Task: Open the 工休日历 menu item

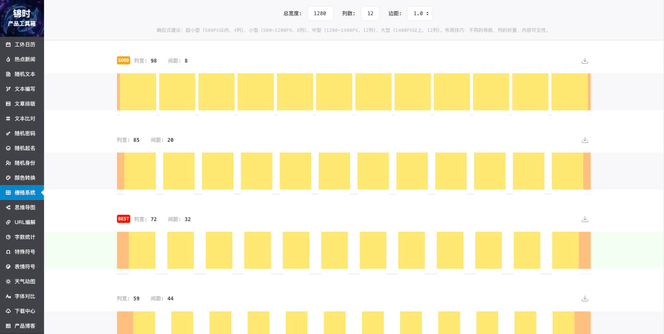Action: coord(22,44)
